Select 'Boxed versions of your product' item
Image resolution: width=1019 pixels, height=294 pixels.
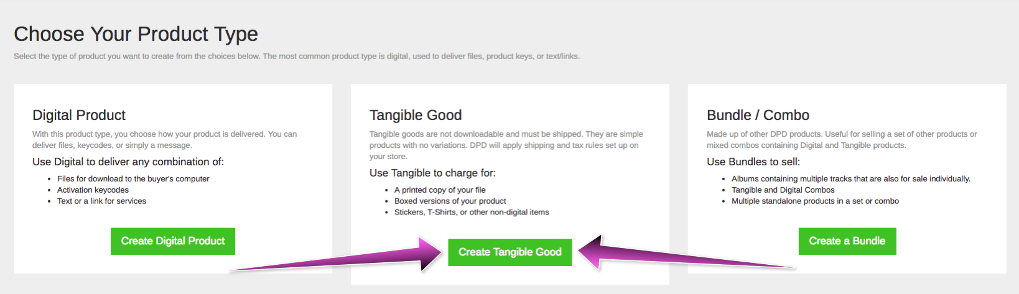pyautogui.click(x=450, y=201)
